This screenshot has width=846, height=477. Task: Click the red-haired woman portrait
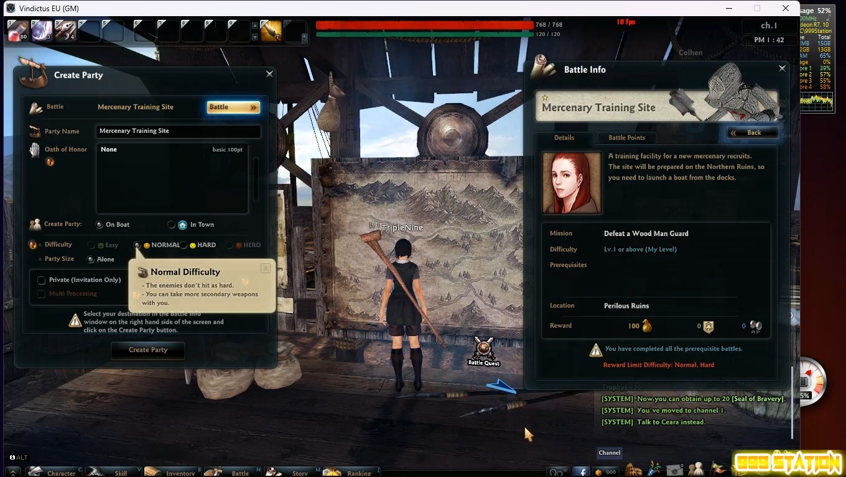tap(572, 183)
